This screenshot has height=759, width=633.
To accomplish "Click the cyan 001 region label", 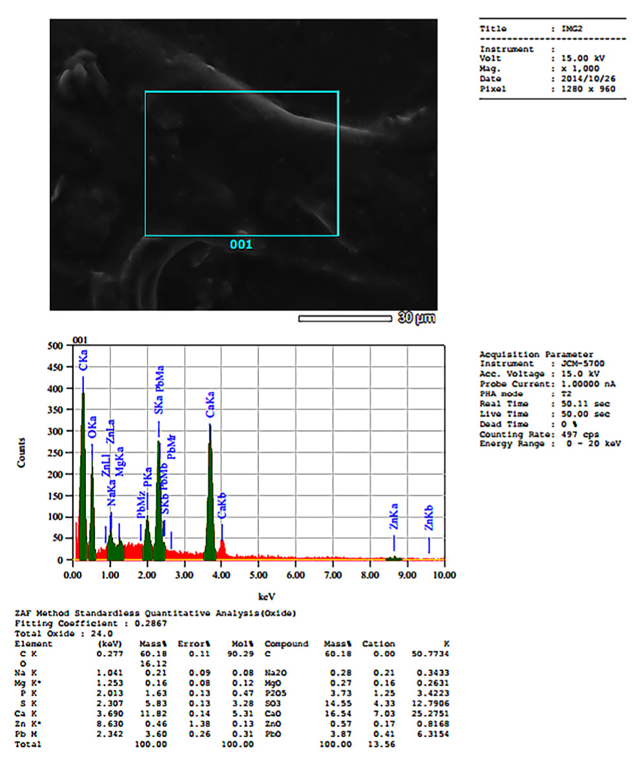I will tap(242, 245).
